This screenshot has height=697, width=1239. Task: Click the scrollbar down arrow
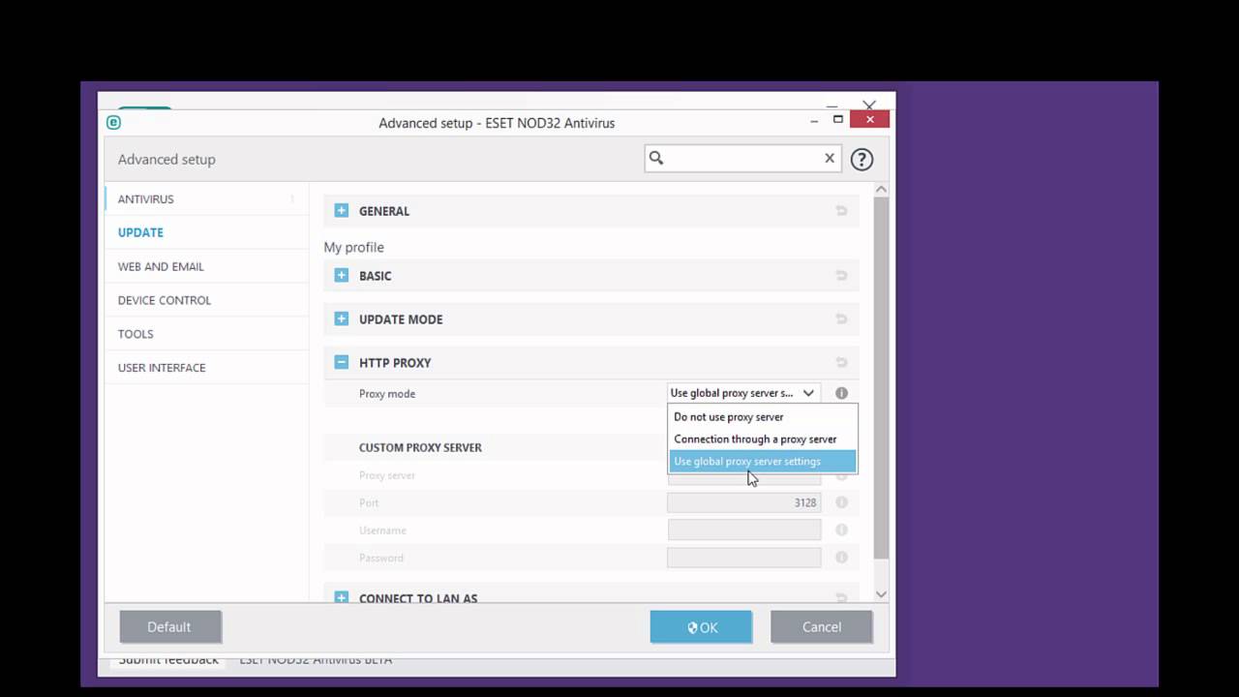point(881,594)
